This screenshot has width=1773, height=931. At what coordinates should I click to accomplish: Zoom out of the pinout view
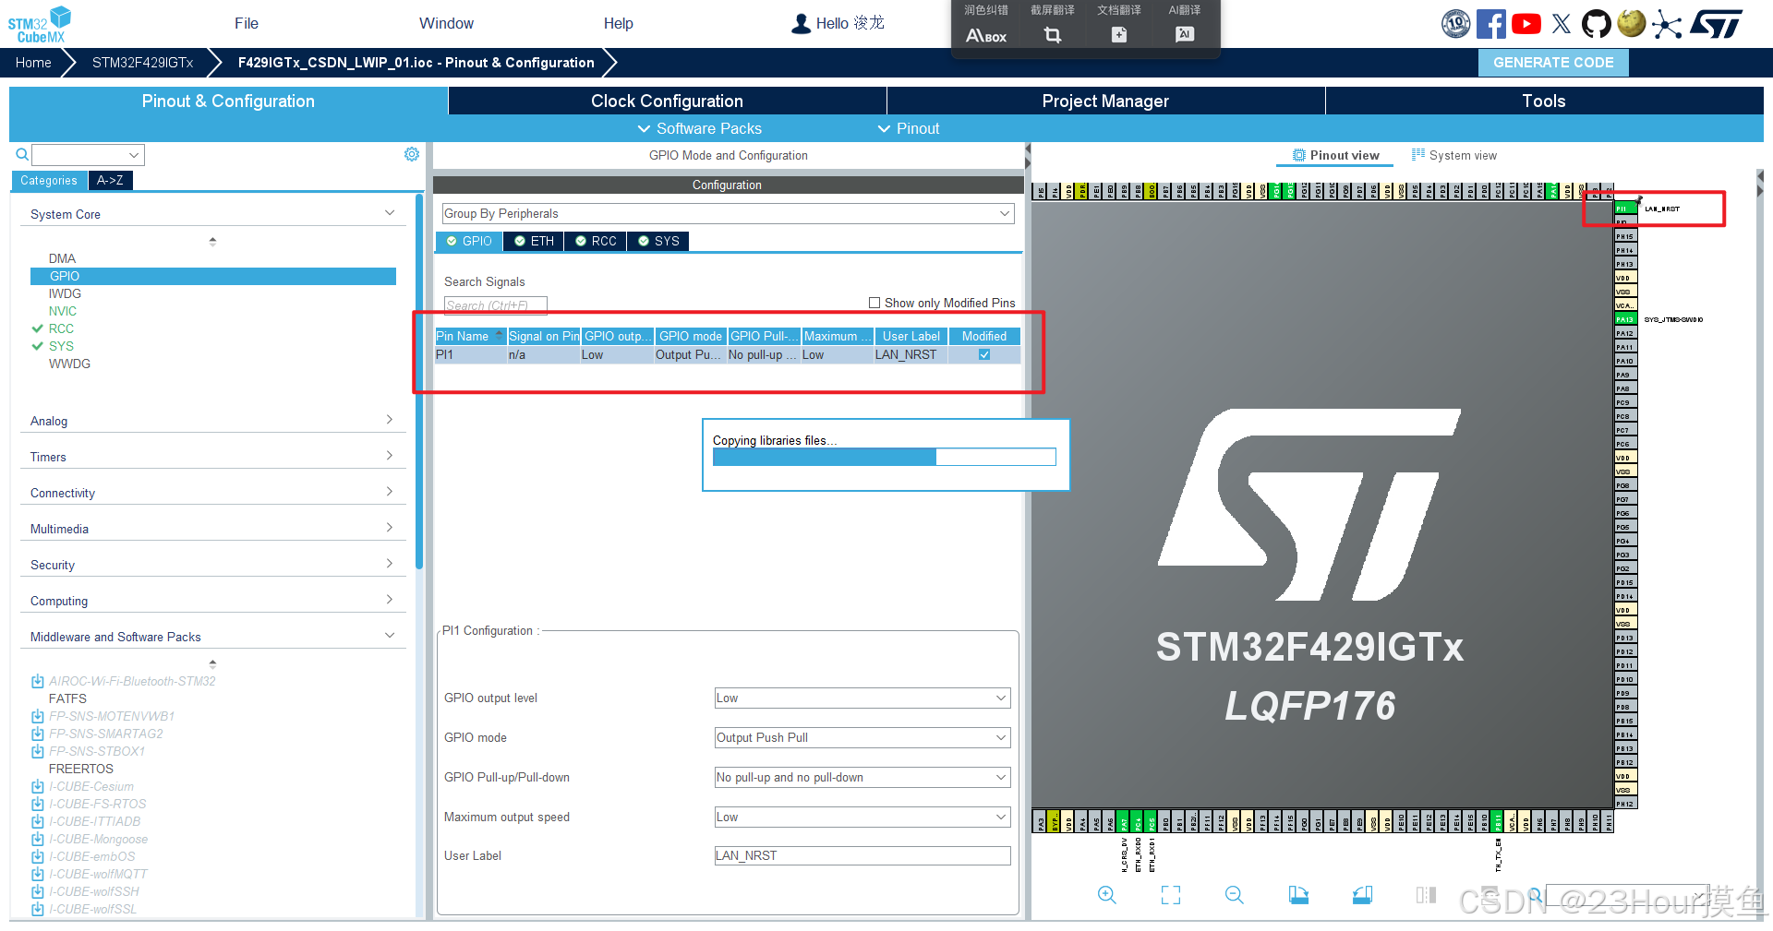[1234, 895]
